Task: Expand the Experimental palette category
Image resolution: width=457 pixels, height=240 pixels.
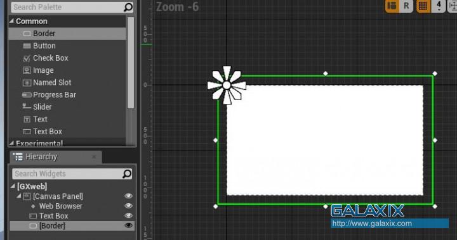Action: 11,143
